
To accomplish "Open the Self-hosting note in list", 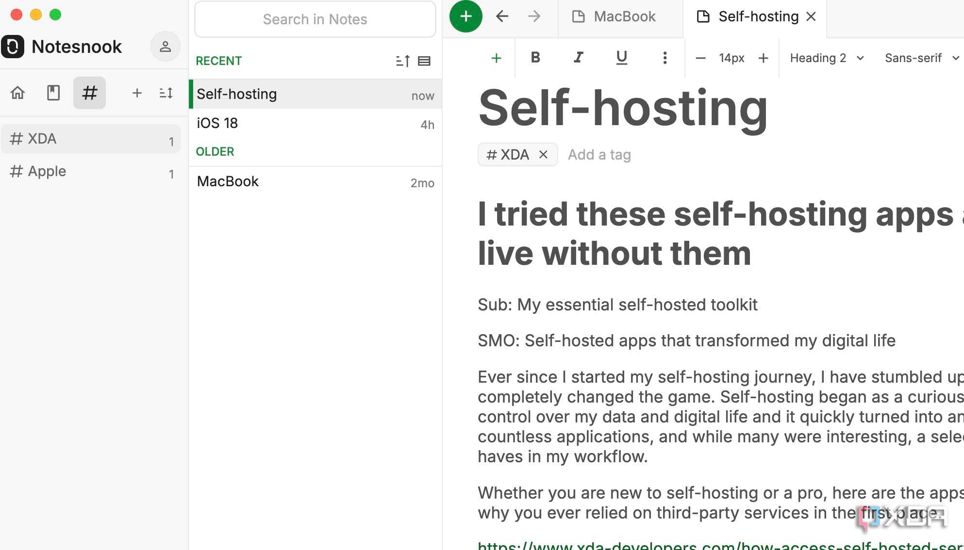I will point(316,94).
